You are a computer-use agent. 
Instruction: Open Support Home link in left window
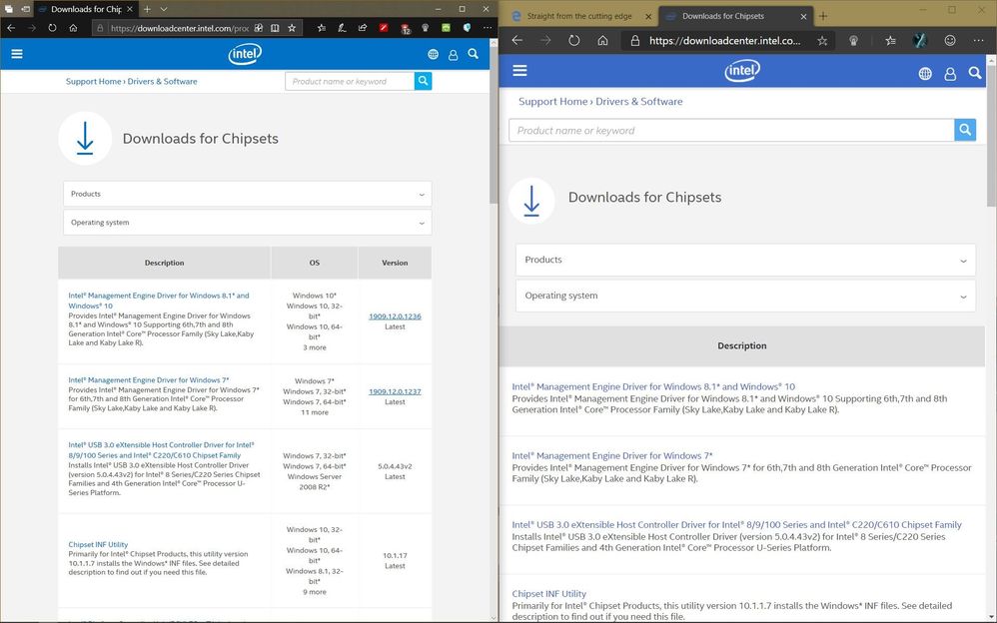click(94, 82)
